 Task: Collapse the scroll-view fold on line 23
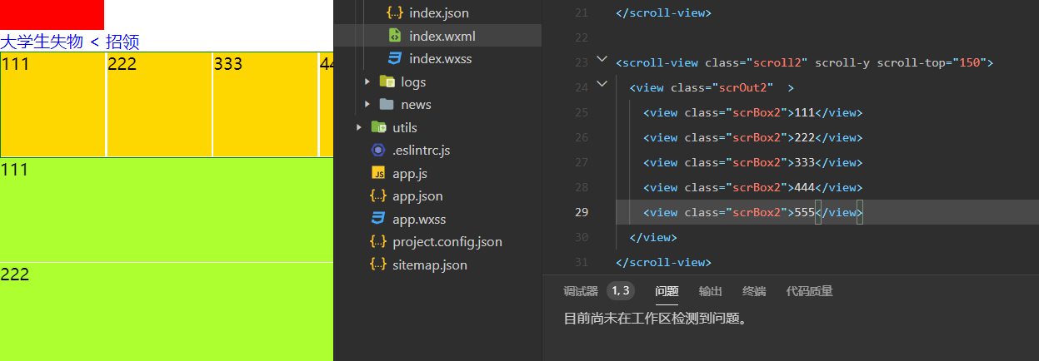[602, 60]
